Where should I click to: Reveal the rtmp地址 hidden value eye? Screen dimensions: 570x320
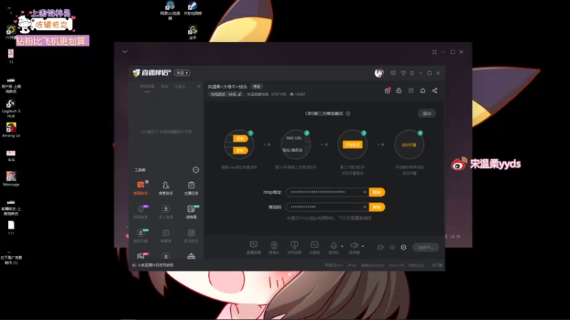click(x=365, y=192)
